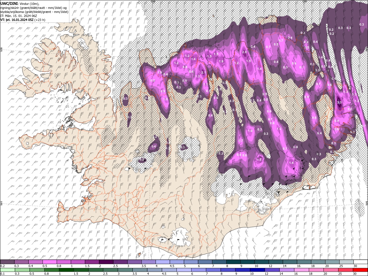Click the "25" label on the snow scale
Screen dimensions: 368x276
[341, 266]
